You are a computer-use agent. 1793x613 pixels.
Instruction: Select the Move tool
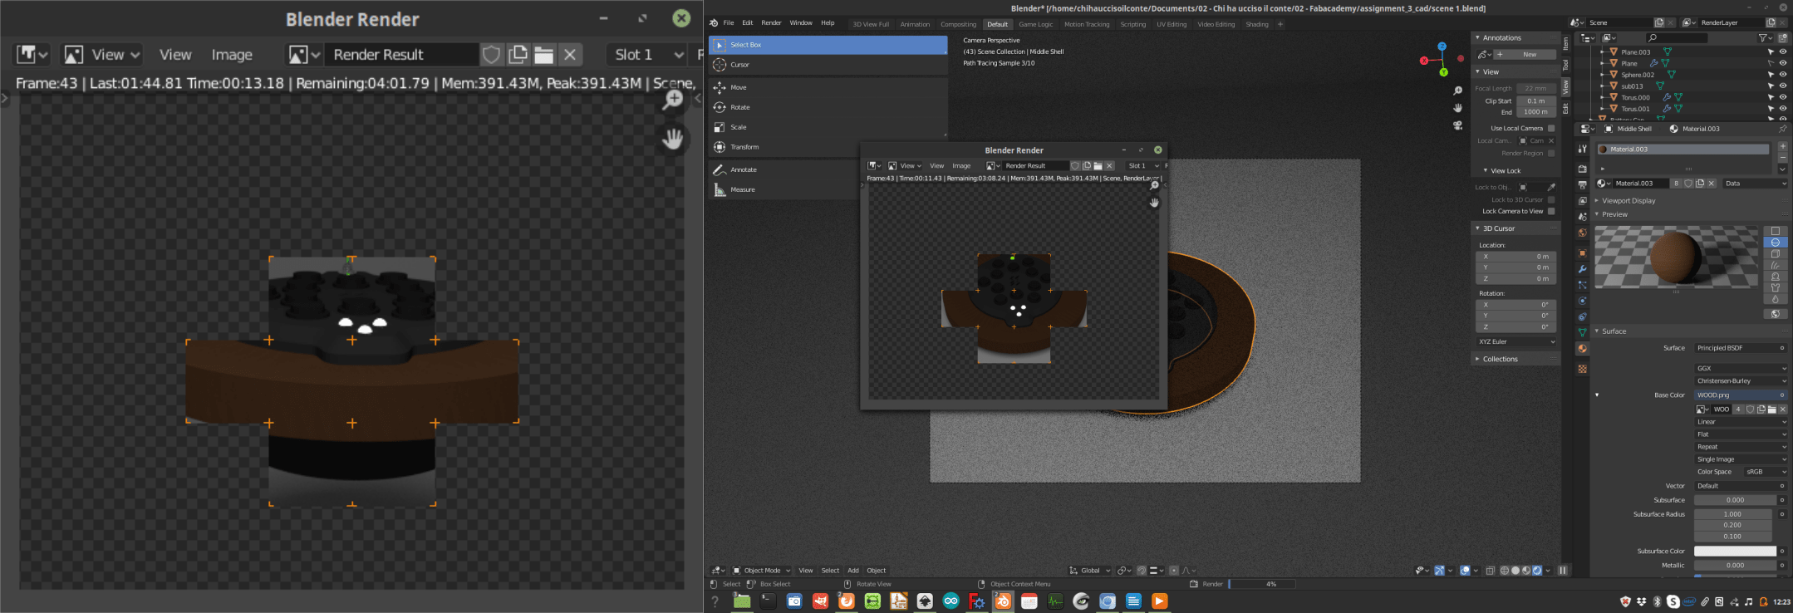828,87
